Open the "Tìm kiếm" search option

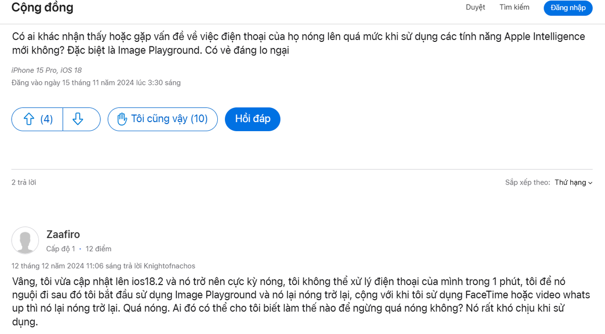[x=514, y=7]
